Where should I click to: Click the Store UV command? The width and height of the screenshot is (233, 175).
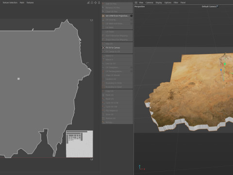point(117,115)
